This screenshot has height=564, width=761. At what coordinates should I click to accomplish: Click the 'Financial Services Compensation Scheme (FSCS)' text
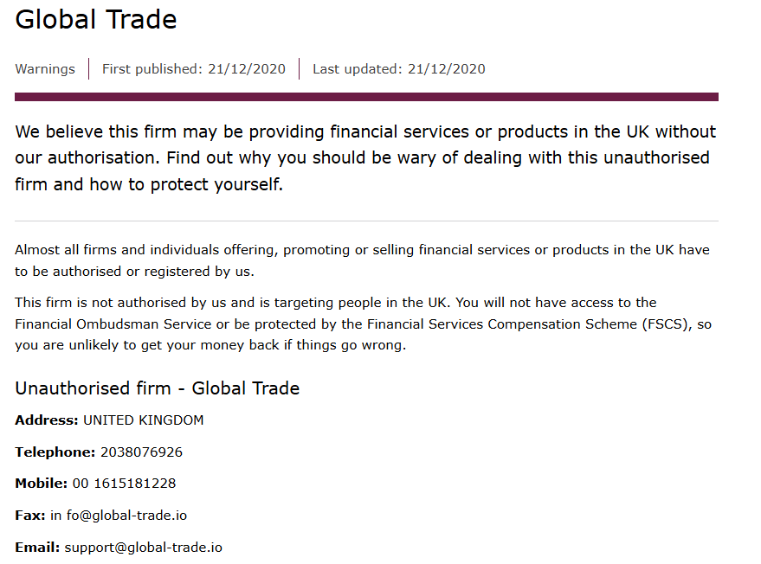(x=530, y=324)
